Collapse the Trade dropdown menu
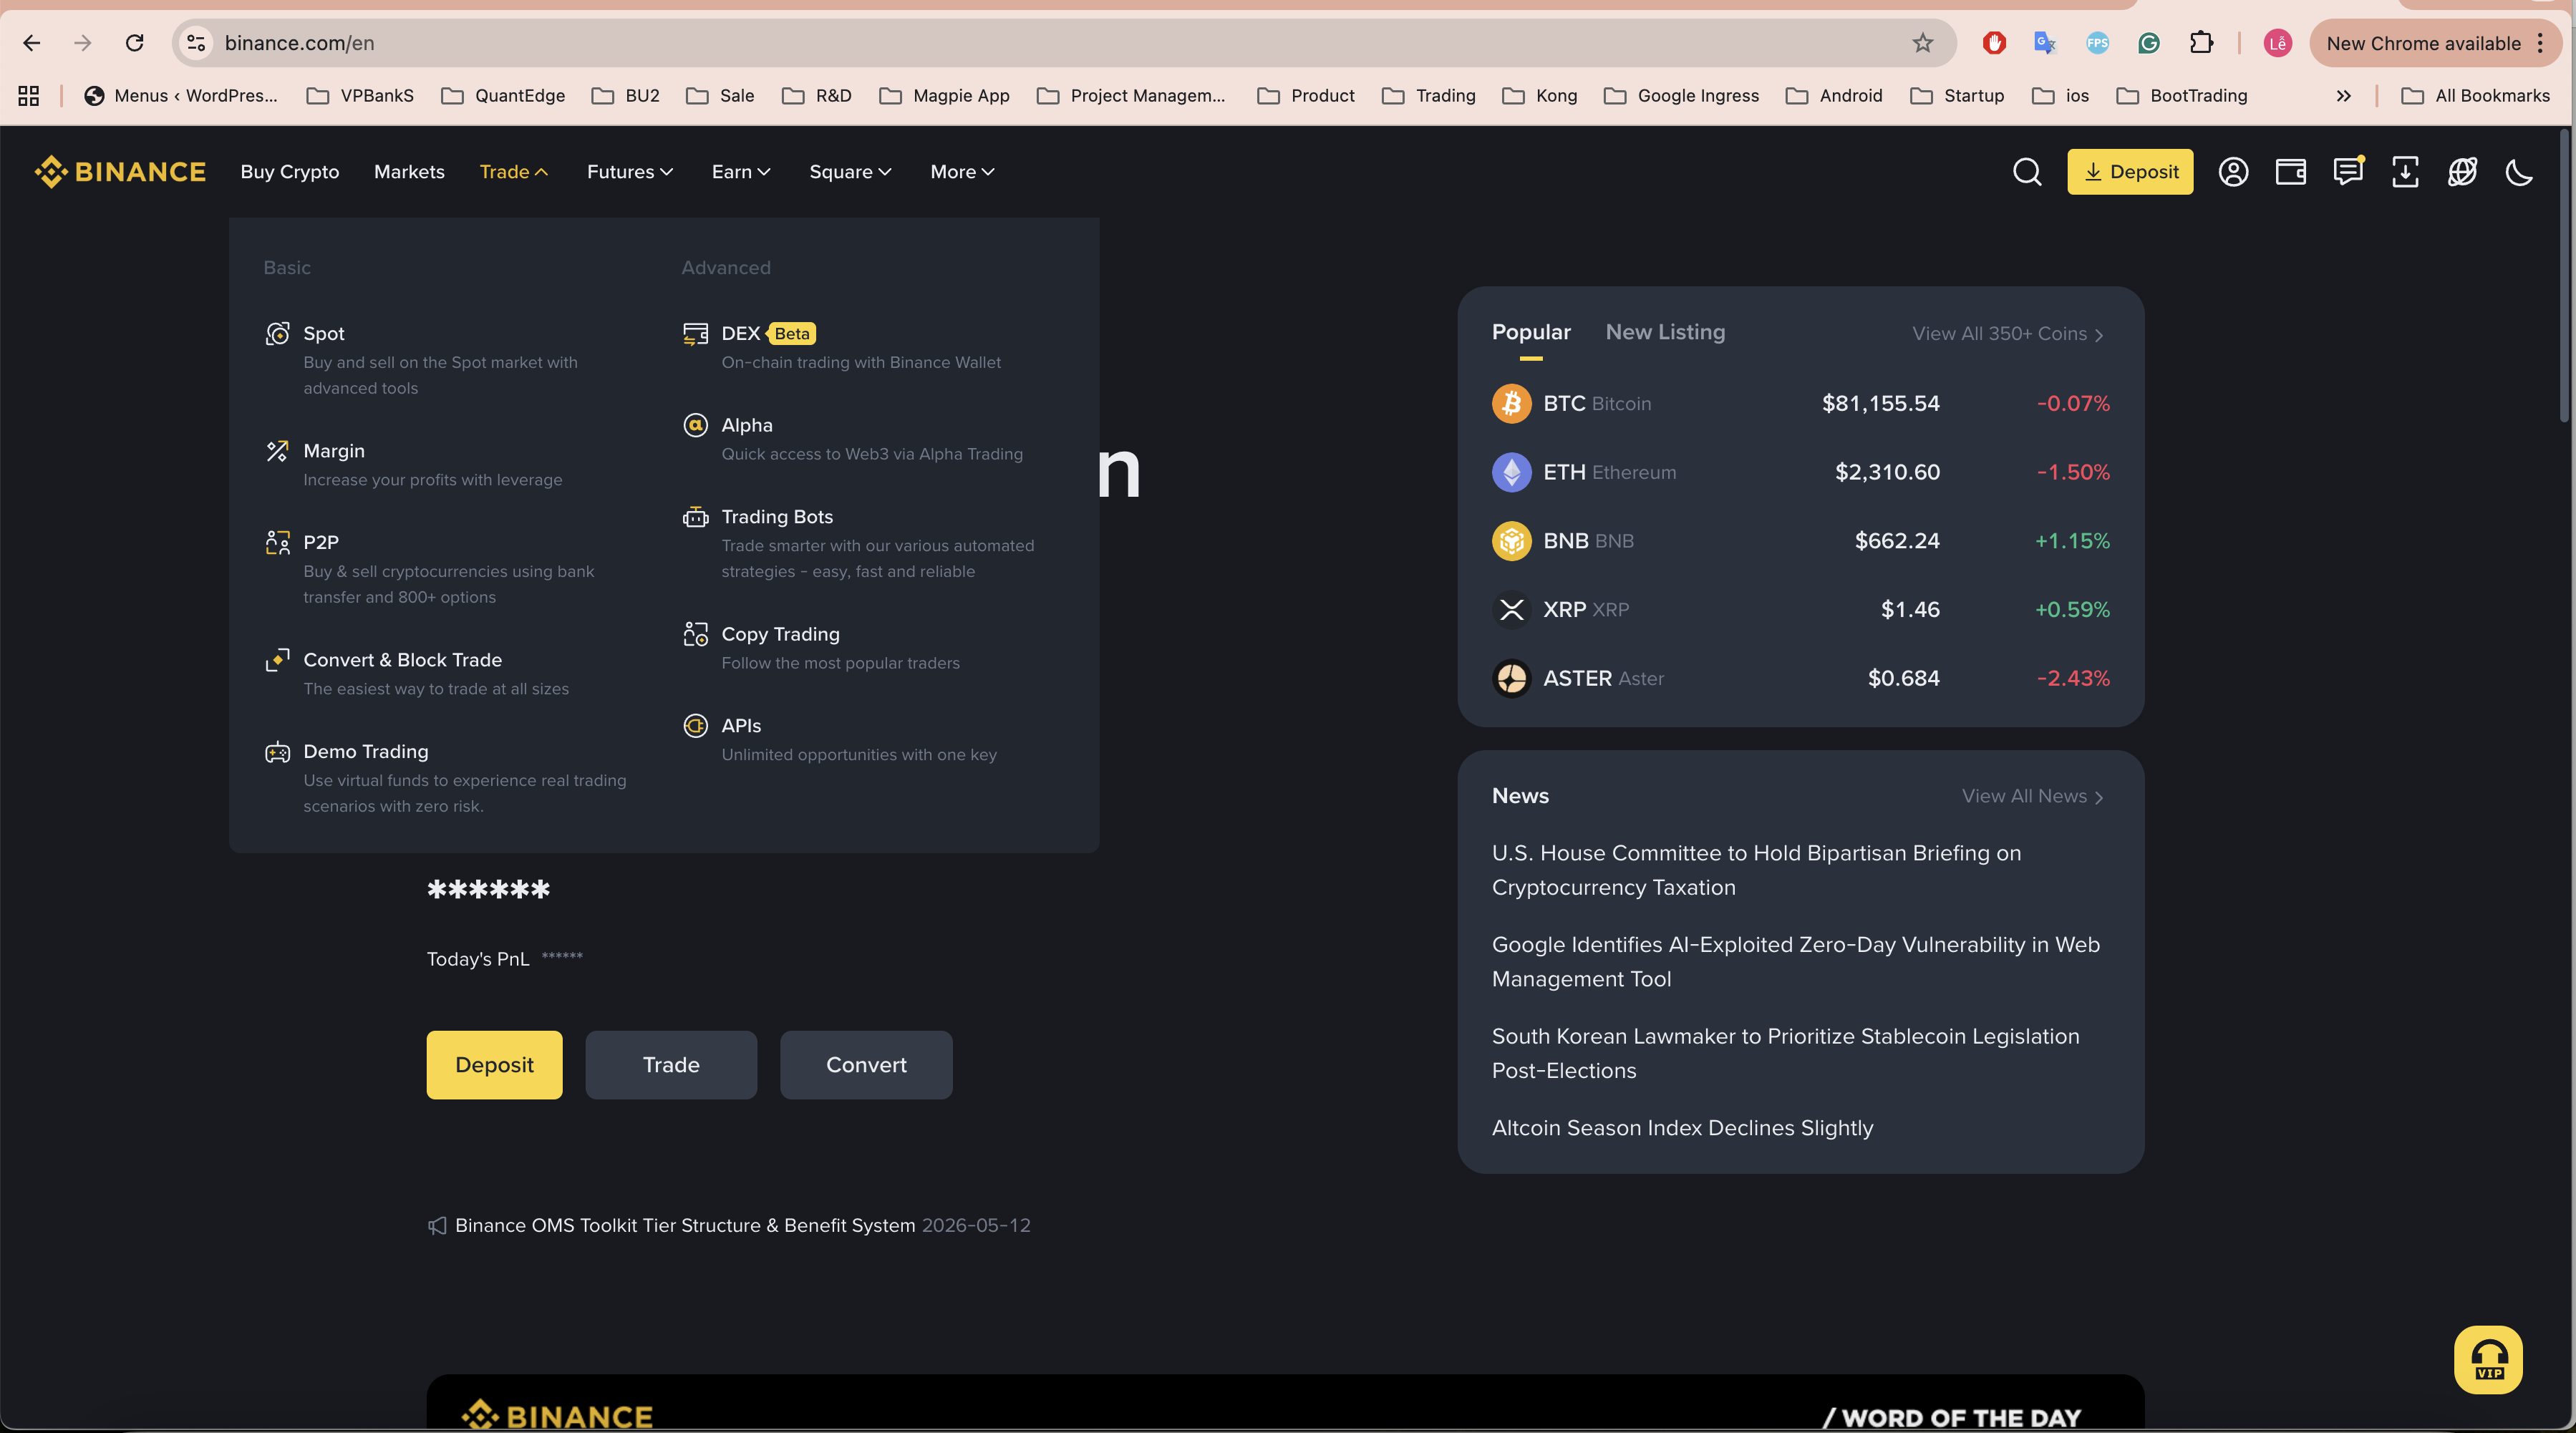 [514, 172]
